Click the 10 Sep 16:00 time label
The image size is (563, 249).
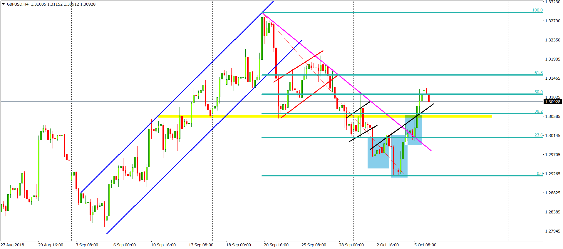tap(163, 245)
